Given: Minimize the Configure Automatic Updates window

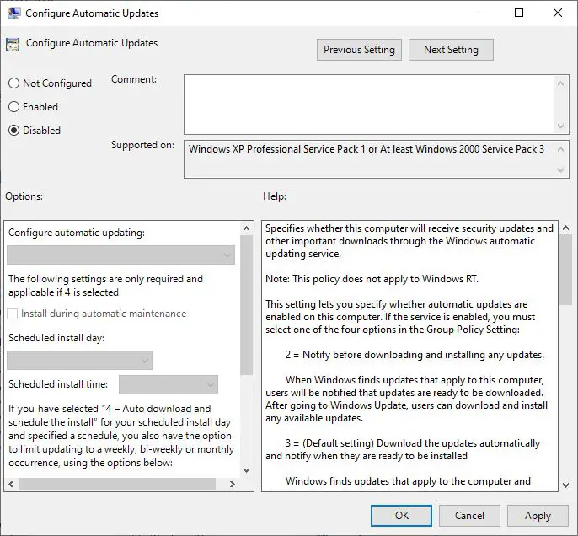Looking at the screenshot, I should pyautogui.click(x=480, y=13).
